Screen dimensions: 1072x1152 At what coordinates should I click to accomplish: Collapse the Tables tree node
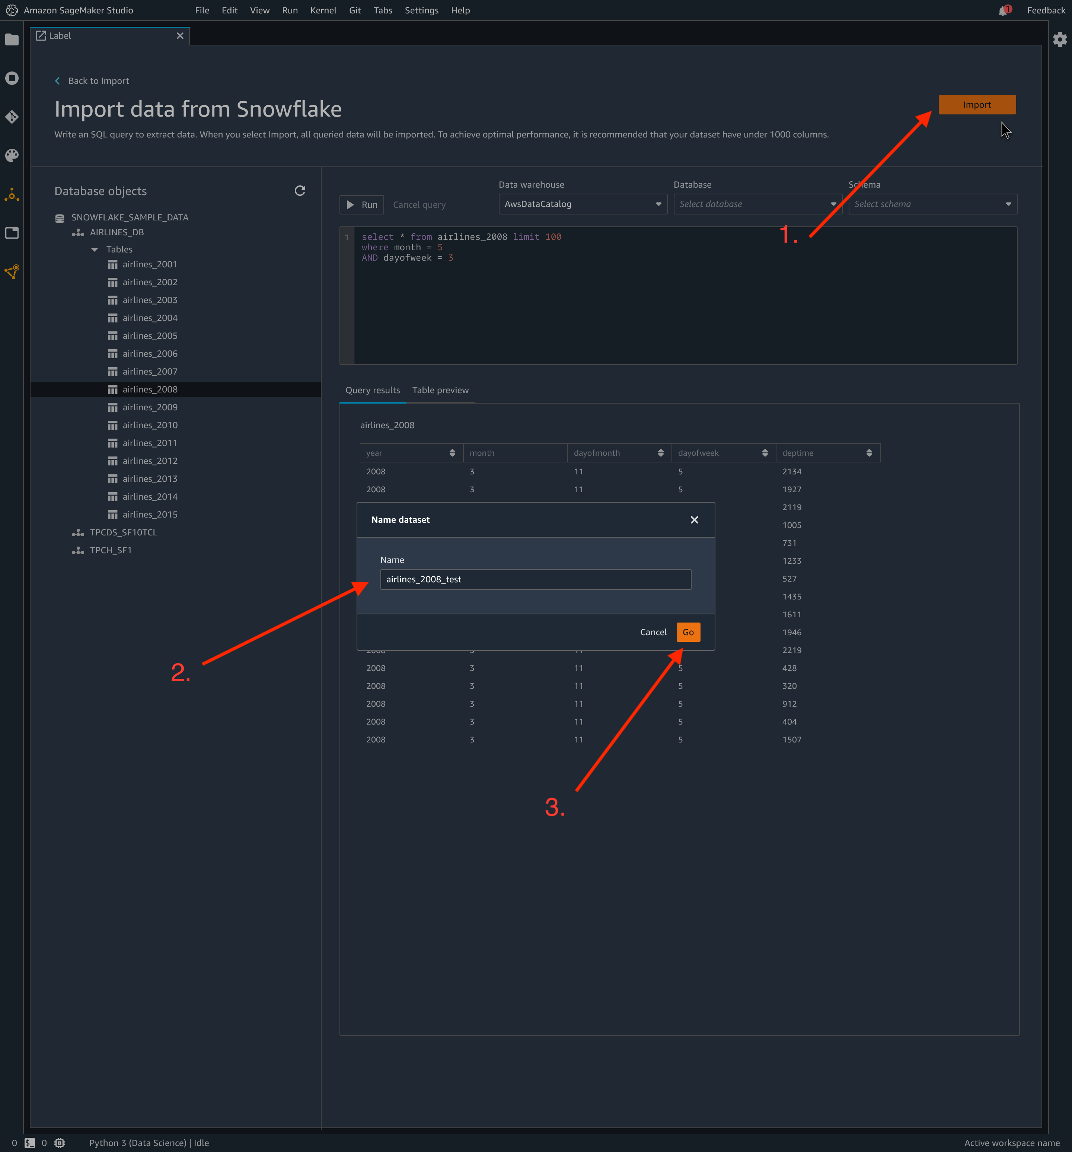click(95, 250)
